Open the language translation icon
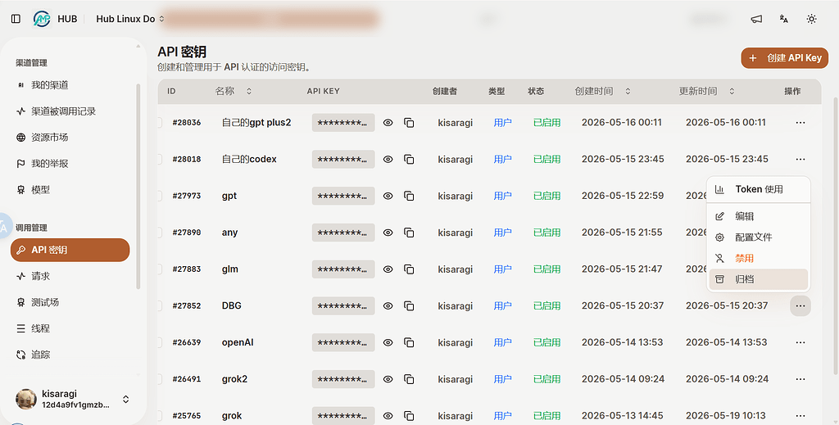 tap(784, 19)
